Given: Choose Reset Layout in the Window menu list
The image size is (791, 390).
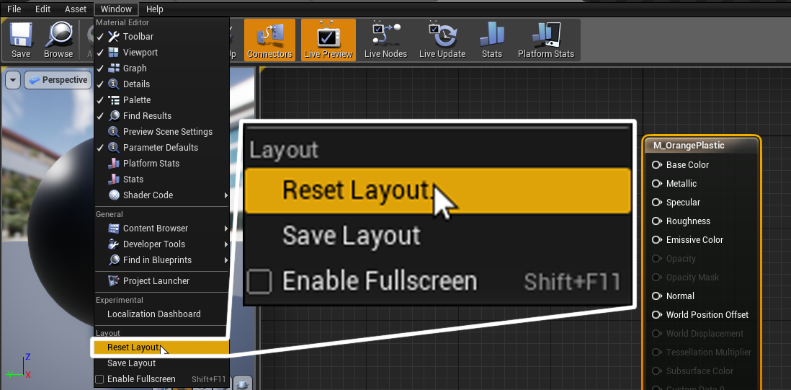Looking at the screenshot, I should [x=161, y=347].
